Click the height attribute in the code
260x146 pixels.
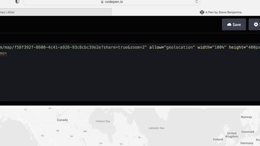pyautogui.click(x=245, y=47)
